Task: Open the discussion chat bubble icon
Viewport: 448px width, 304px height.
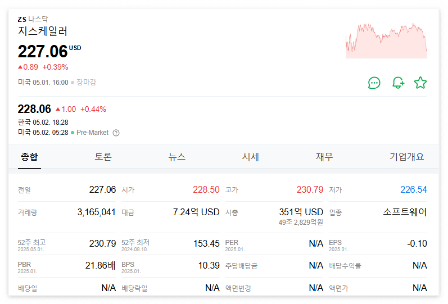Action: coord(374,83)
